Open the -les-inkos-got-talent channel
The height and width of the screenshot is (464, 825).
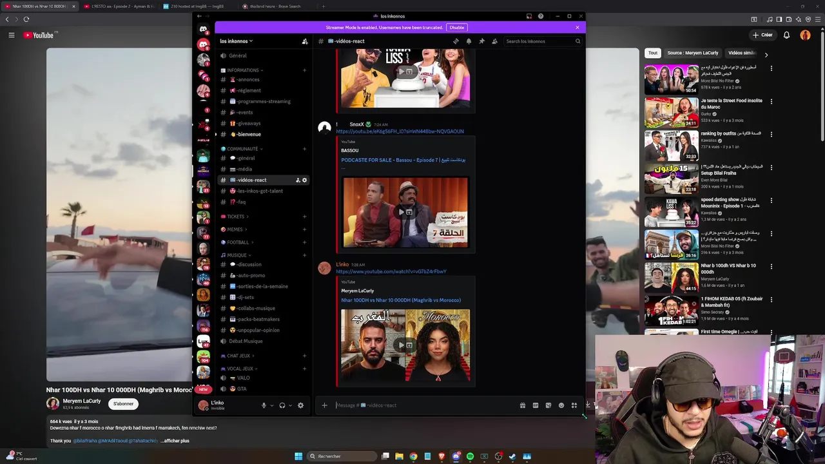(264, 191)
